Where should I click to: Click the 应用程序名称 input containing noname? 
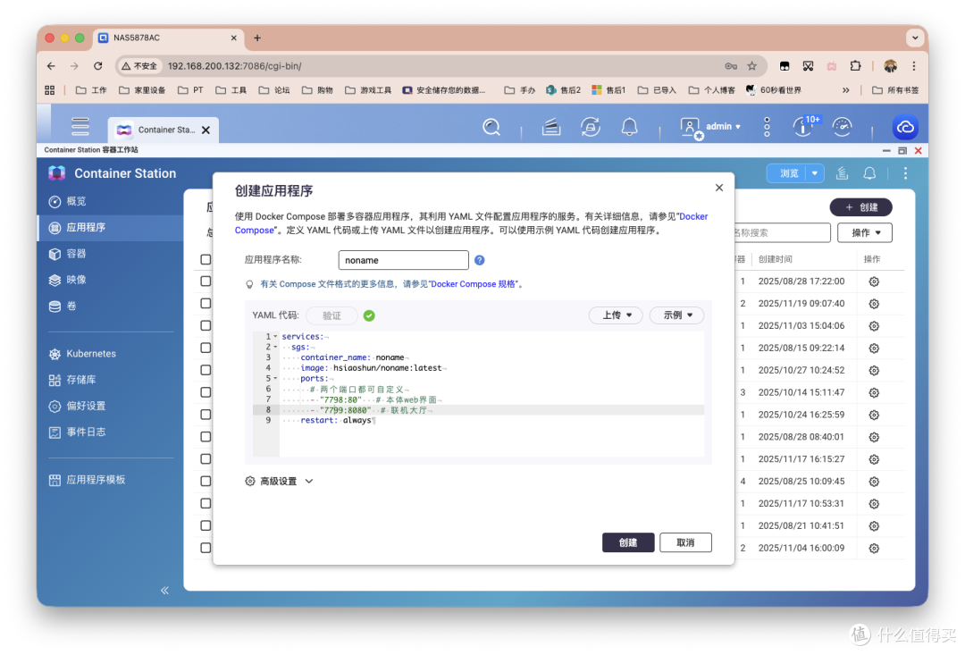(x=403, y=260)
